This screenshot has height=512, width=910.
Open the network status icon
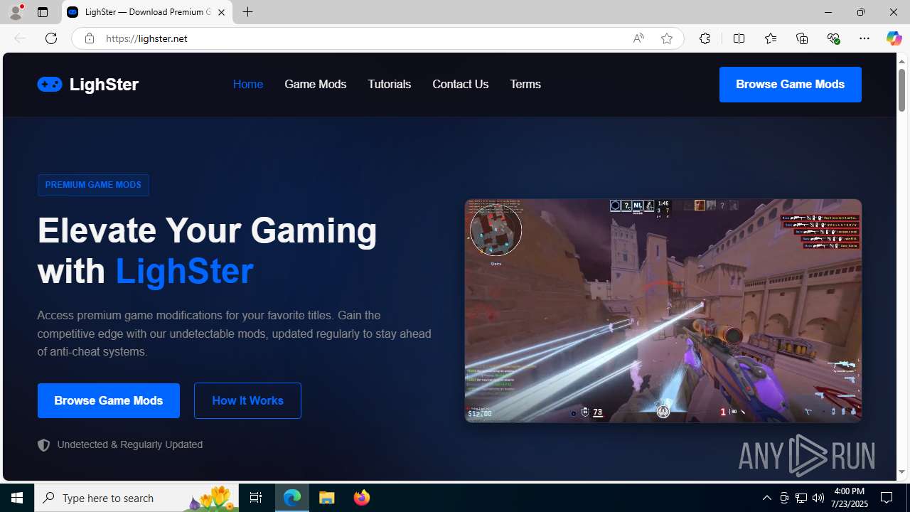tap(801, 498)
